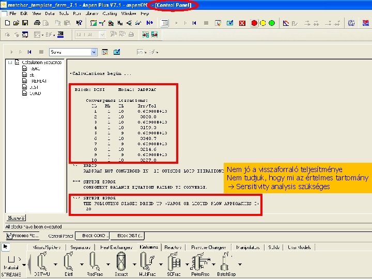Click the red X icon in the toolbar
The height and width of the screenshot is (279, 372).
click(x=242, y=23)
